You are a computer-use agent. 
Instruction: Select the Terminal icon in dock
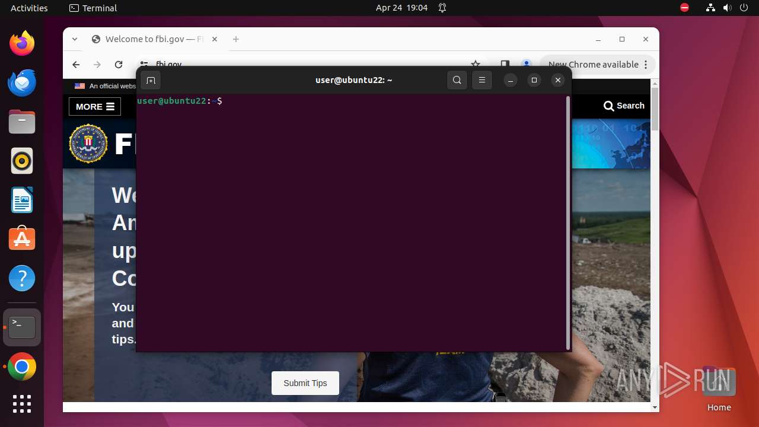pyautogui.click(x=22, y=327)
